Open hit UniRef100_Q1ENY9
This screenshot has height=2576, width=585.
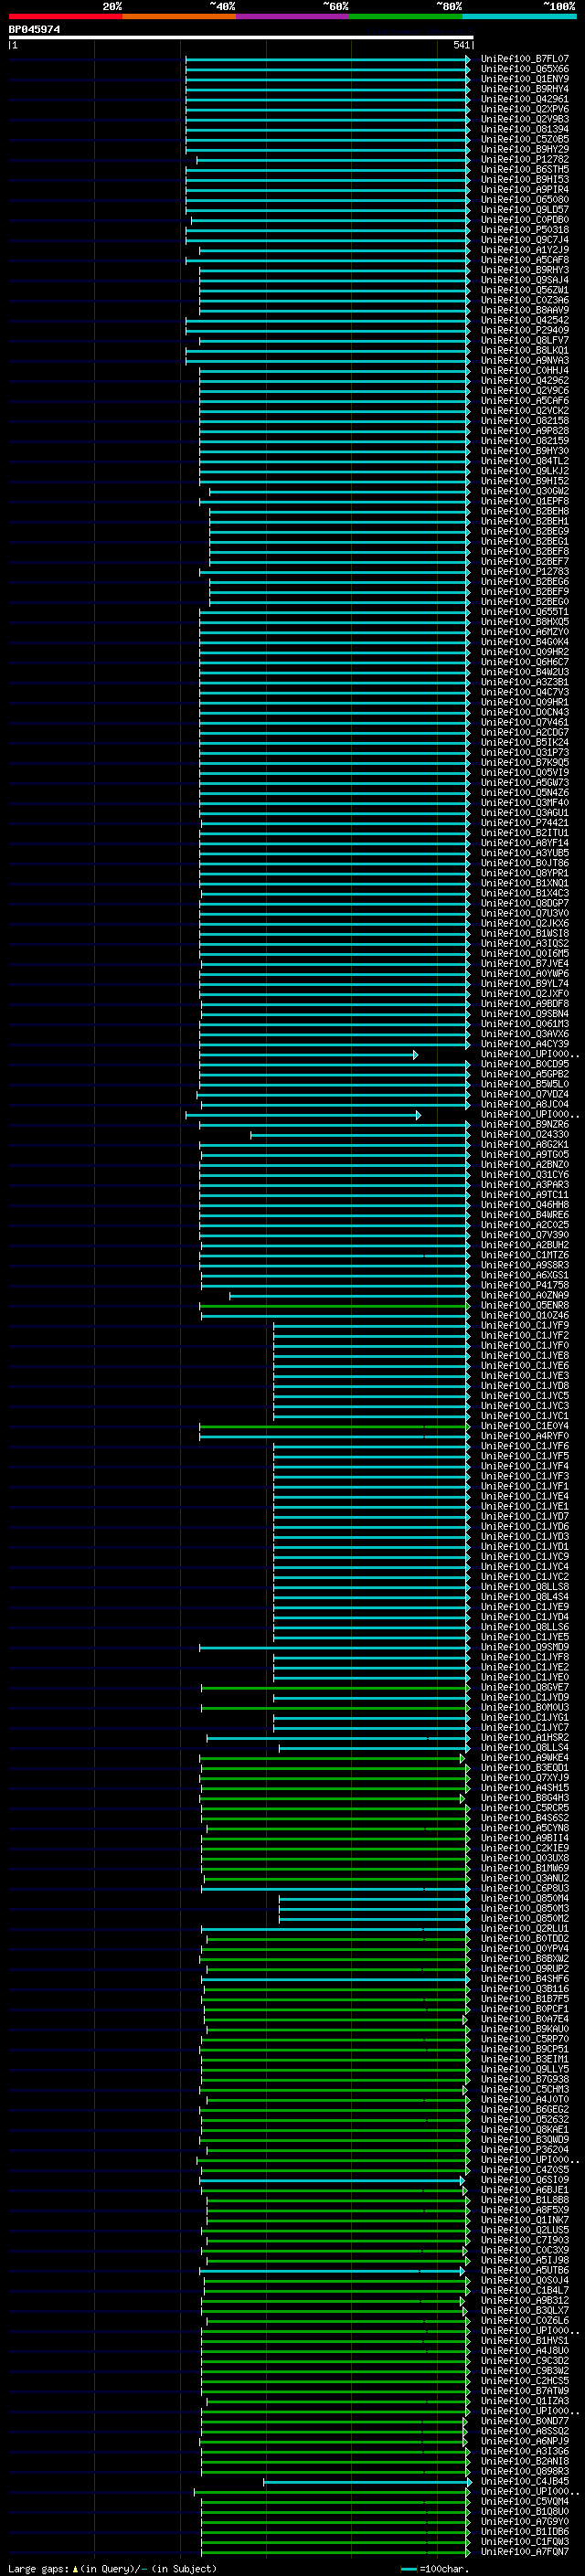[524, 79]
